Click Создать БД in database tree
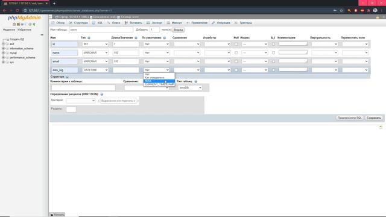The height and width of the screenshot is (217, 386). tap(17, 39)
